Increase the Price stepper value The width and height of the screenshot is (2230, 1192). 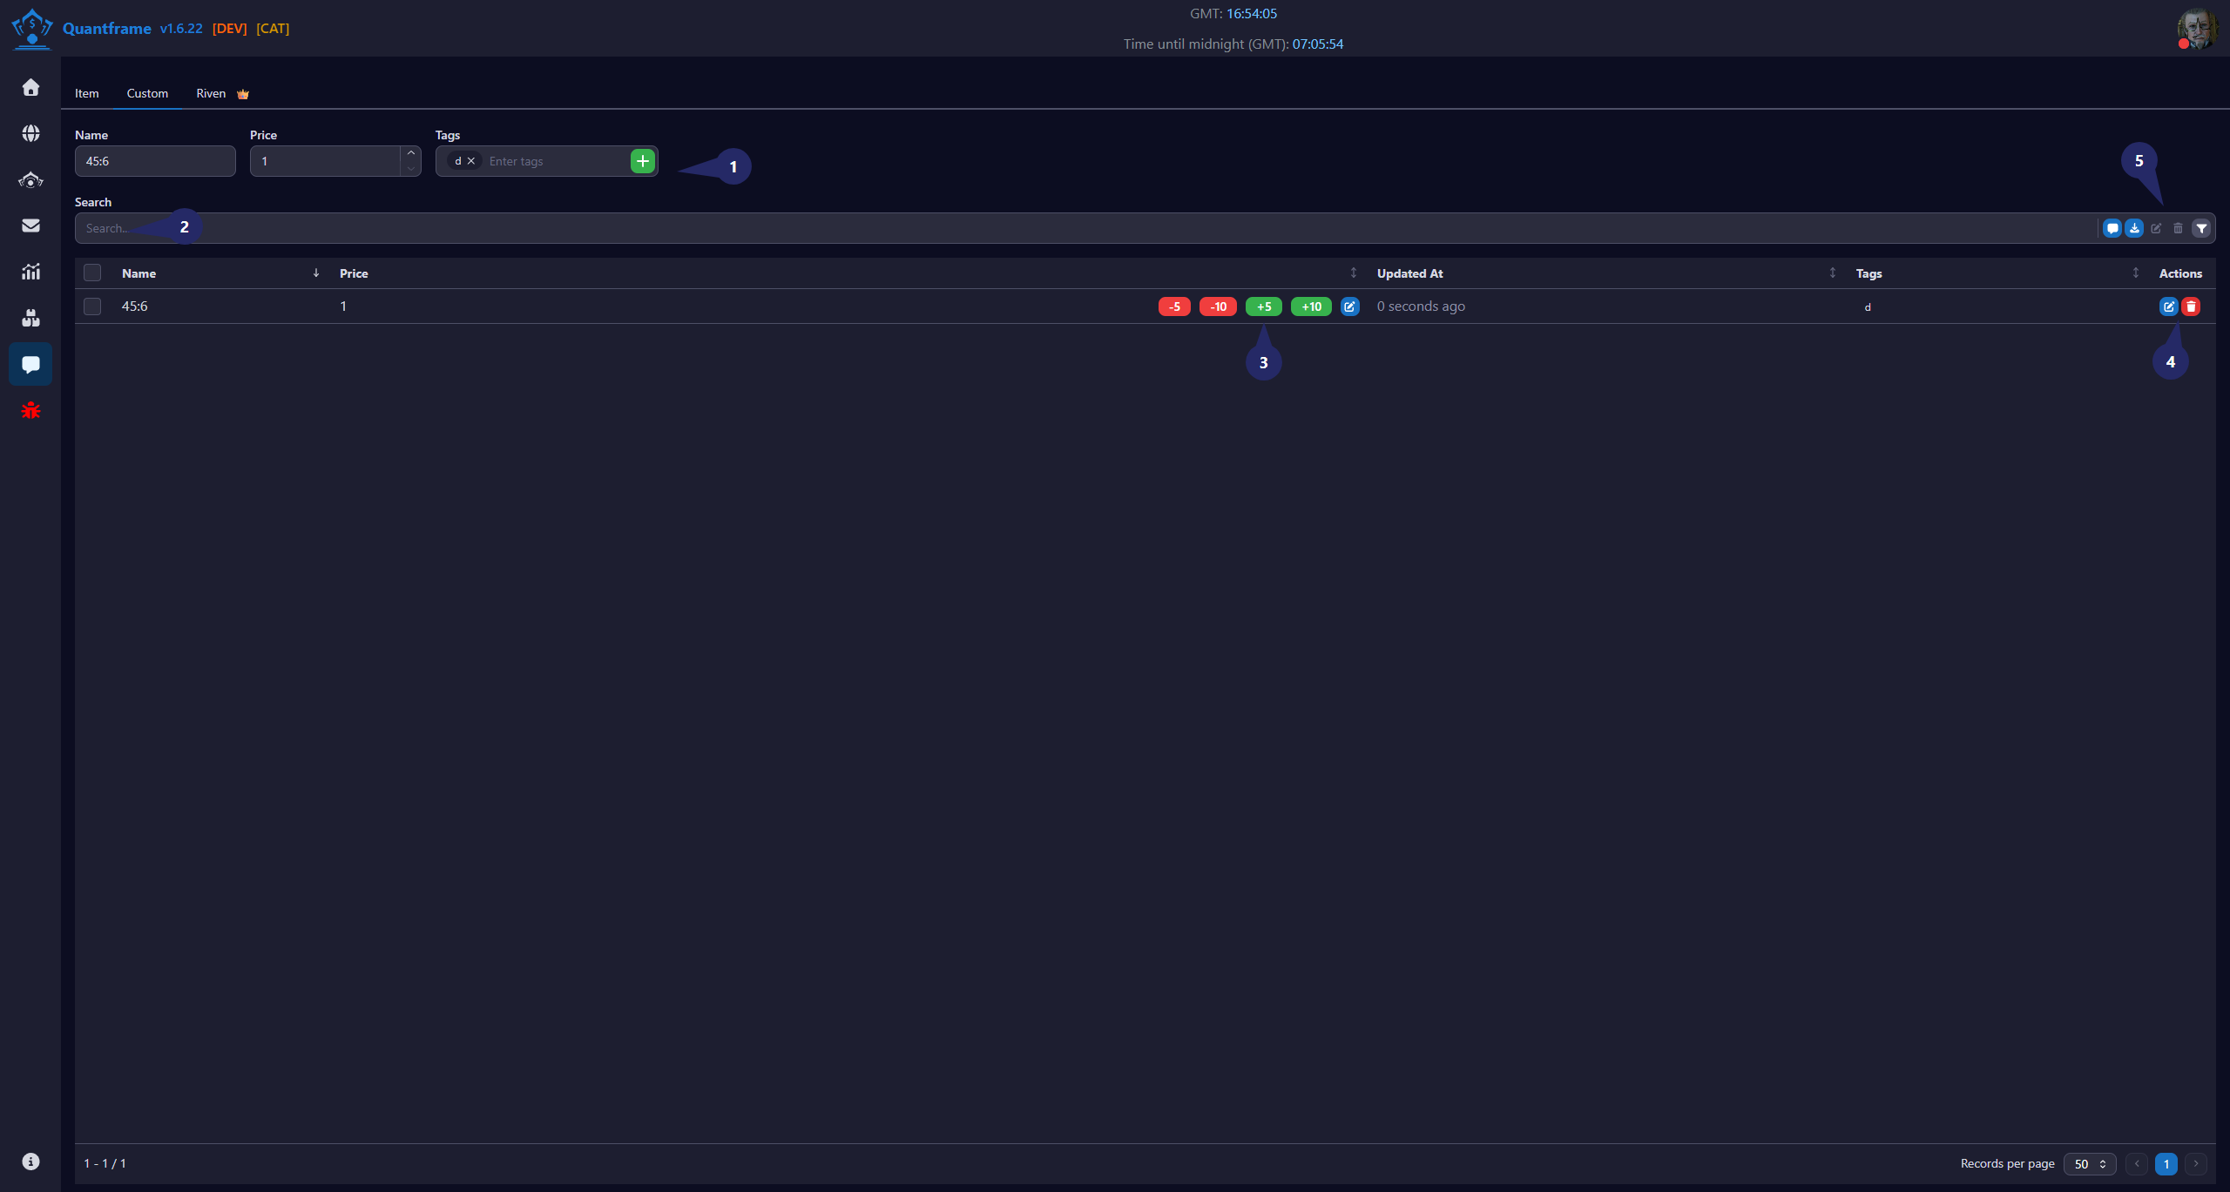pos(411,153)
